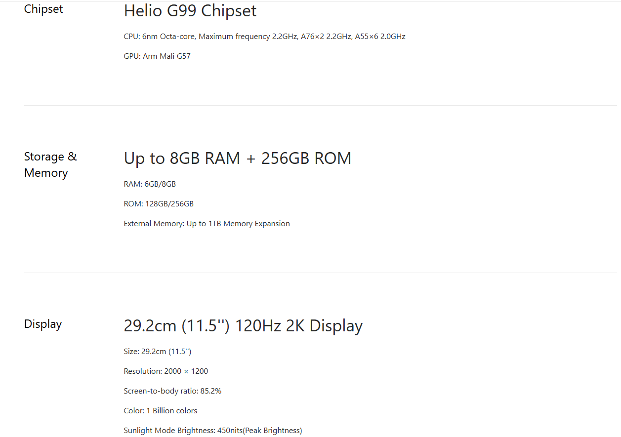Click the Display section label

point(43,324)
